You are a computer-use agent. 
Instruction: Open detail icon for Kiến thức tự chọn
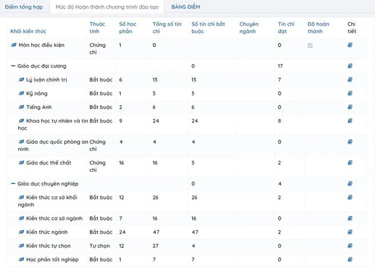click(x=350, y=245)
